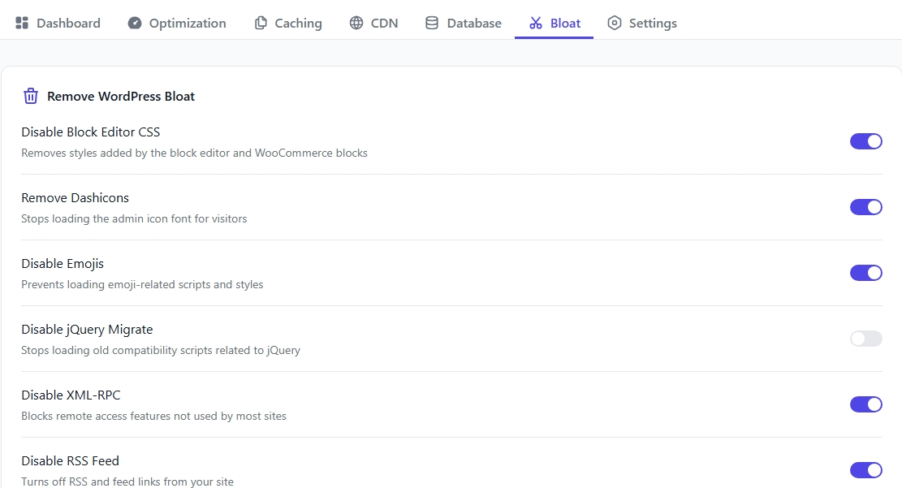Open the Settings tab
Image resolution: width=902 pixels, height=488 pixels.
(642, 23)
